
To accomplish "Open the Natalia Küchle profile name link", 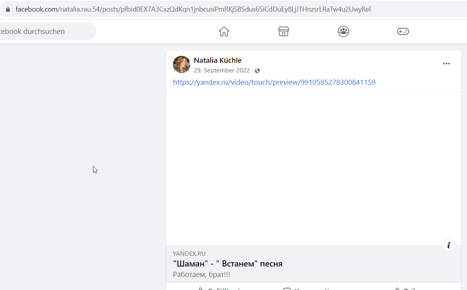I will 218,60.
